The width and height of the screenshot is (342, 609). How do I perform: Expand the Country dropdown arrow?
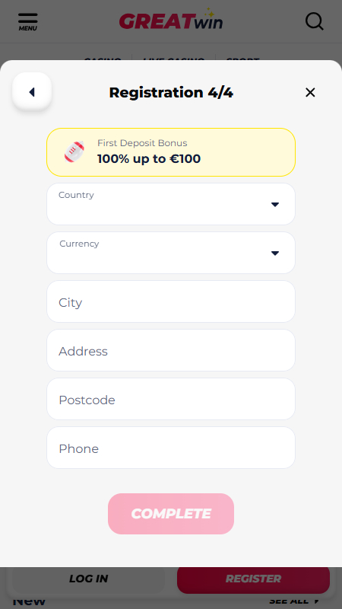pyautogui.click(x=275, y=205)
